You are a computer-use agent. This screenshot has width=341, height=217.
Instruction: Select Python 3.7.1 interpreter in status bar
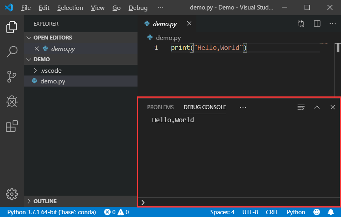[x=51, y=212]
